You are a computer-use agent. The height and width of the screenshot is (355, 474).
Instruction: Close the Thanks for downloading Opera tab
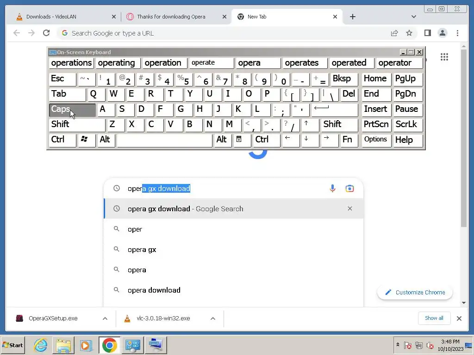point(225,17)
